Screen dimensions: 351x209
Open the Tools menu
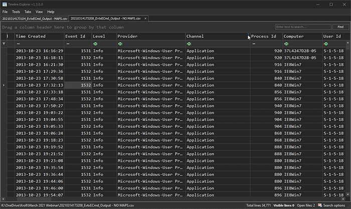(x=16, y=12)
